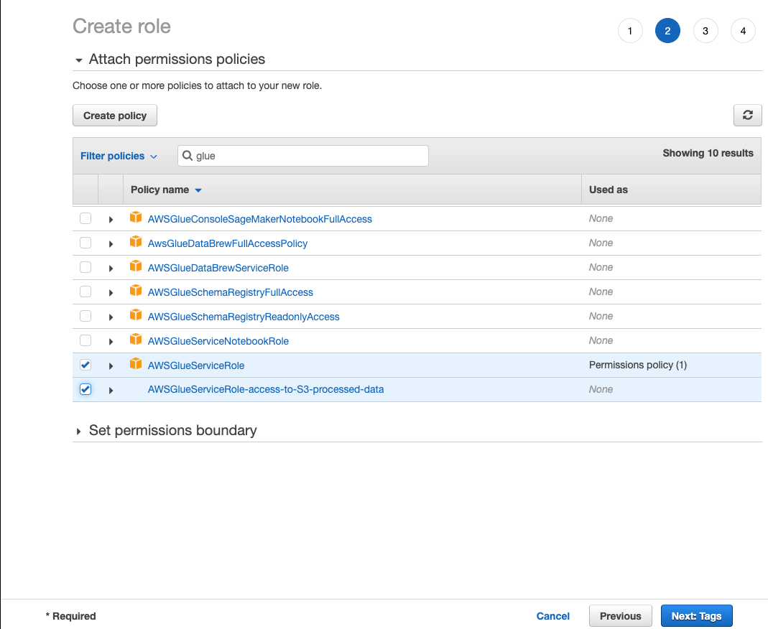Viewport: 768px width, 629px height.
Task: Click the AWSGlueConsoleSageMakerNotebookFullAccess managed policy icon
Action: point(136,218)
